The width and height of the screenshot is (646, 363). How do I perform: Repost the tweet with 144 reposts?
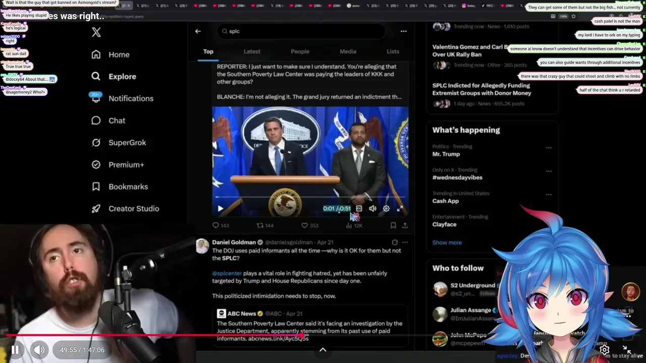[x=265, y=225]
